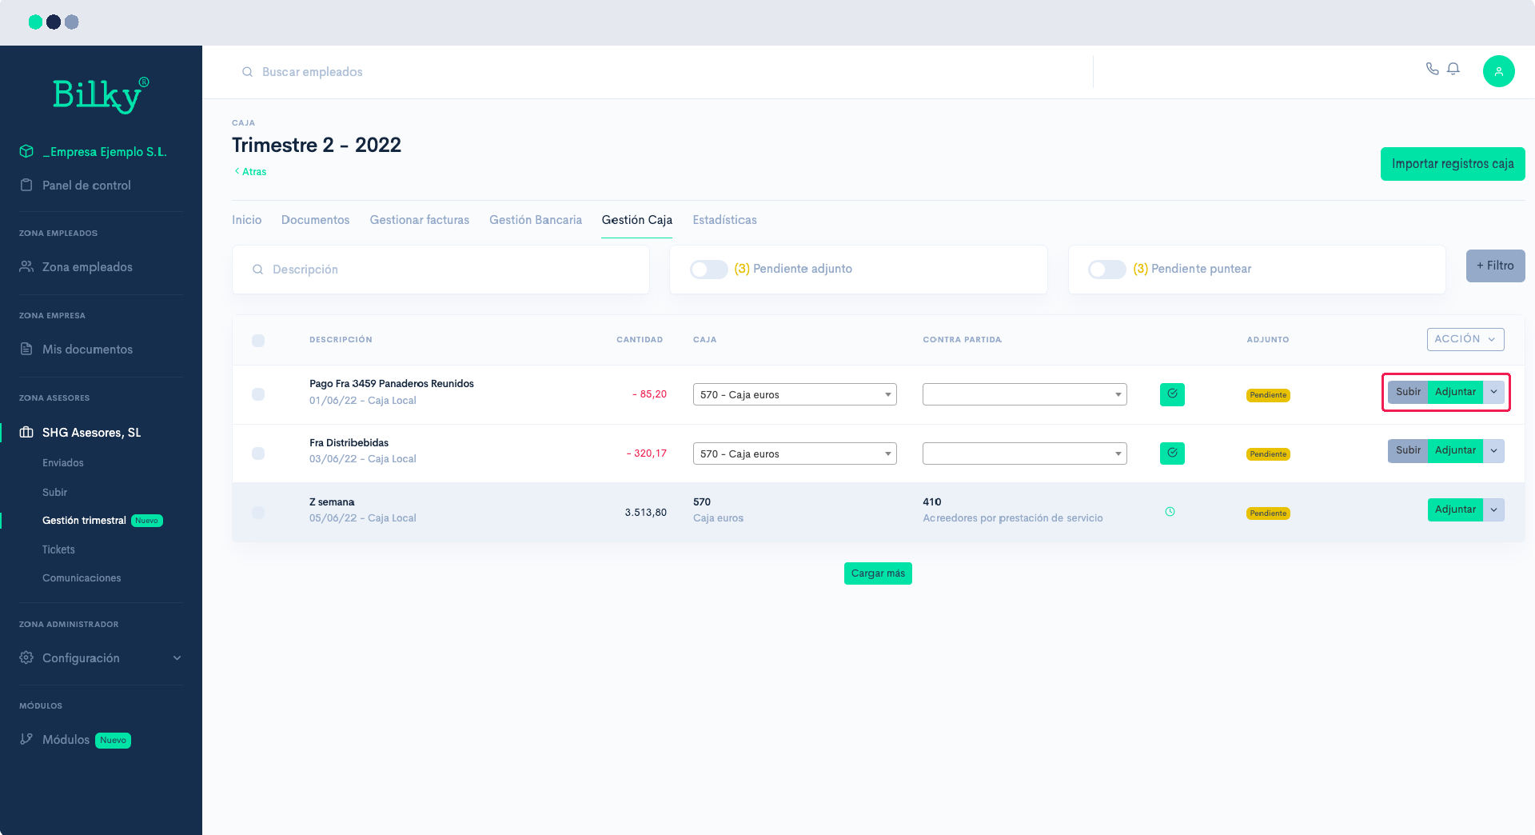1535x835 pixels.
Task: Open Contra partida dropdown for Pago Fra 3459
Action: click(1024, 394)
